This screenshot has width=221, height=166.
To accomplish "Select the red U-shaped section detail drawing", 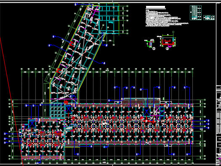I will tap(168, 41).
